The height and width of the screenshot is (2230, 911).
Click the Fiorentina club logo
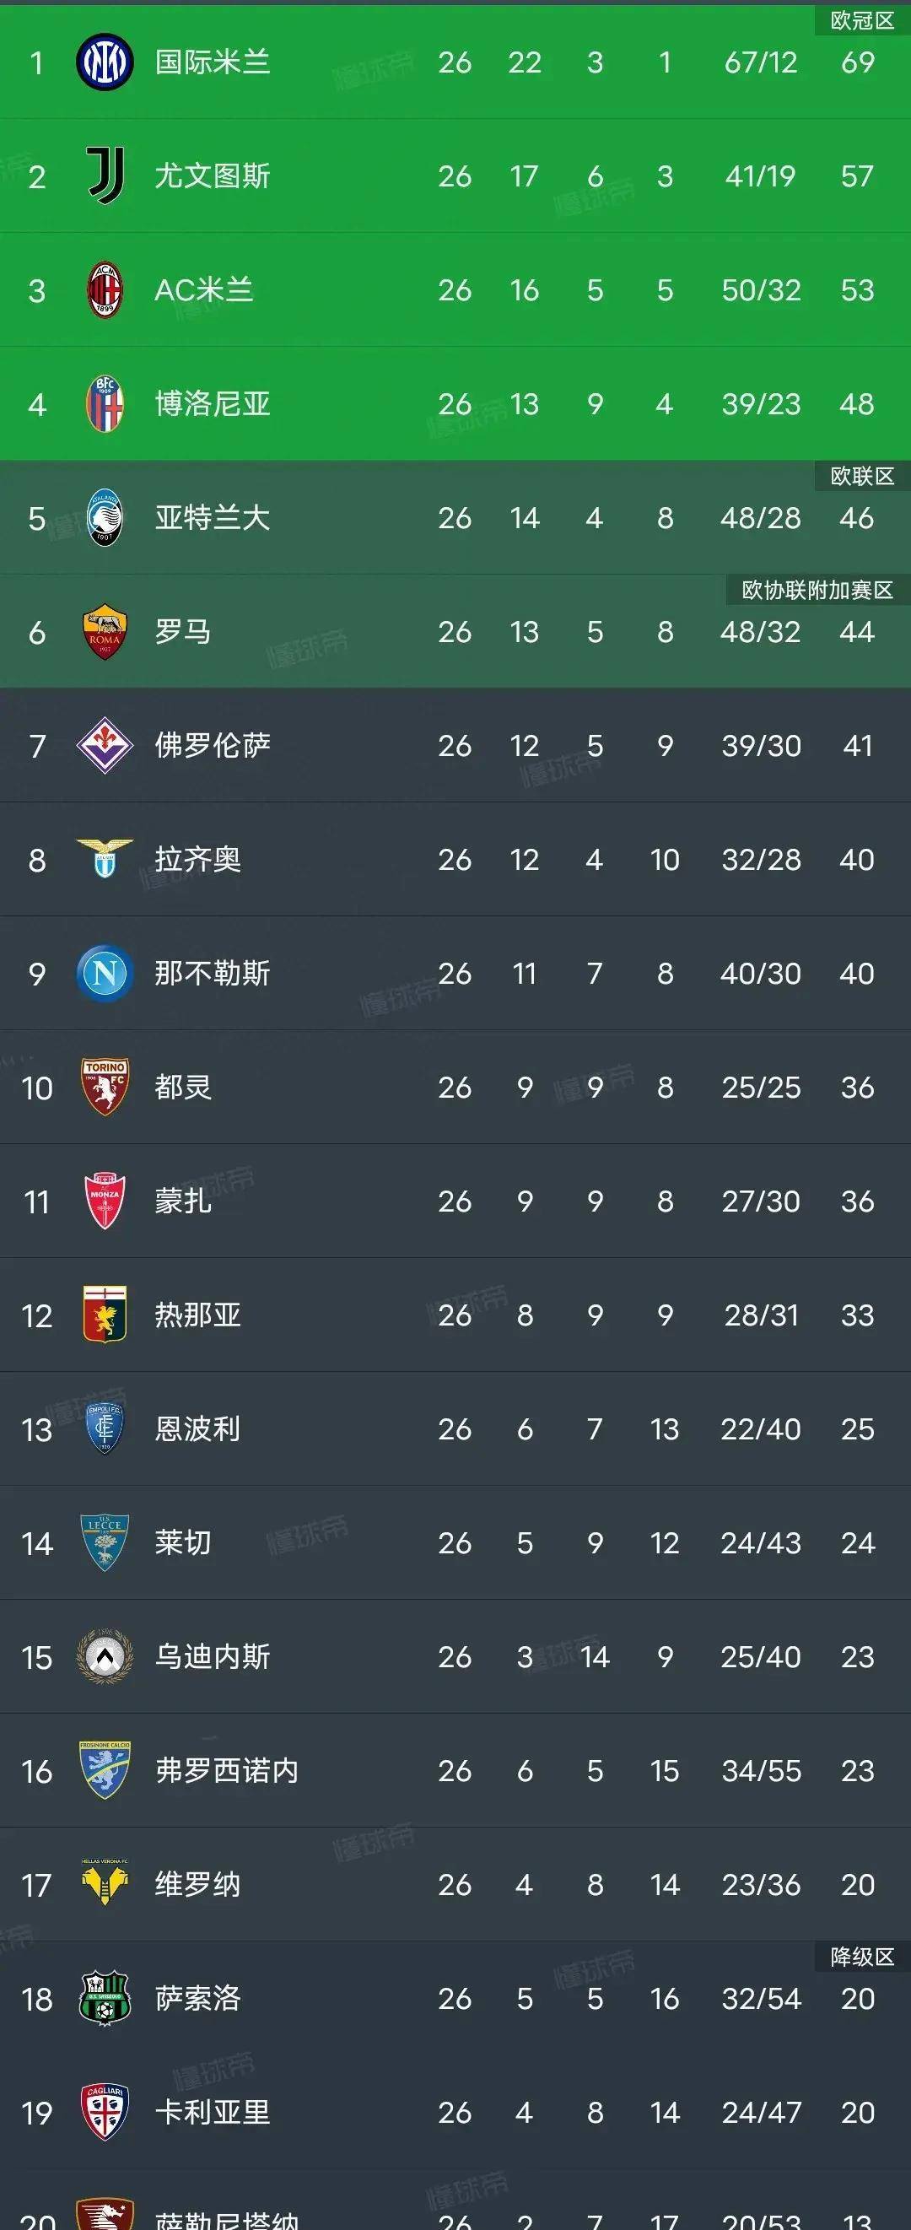[104, 745]
